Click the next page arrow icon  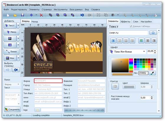16,70
